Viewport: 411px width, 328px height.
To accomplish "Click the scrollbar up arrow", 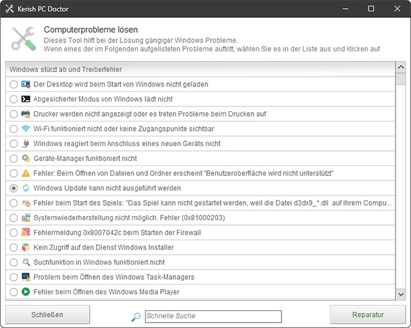I will [x=401, y=67].
